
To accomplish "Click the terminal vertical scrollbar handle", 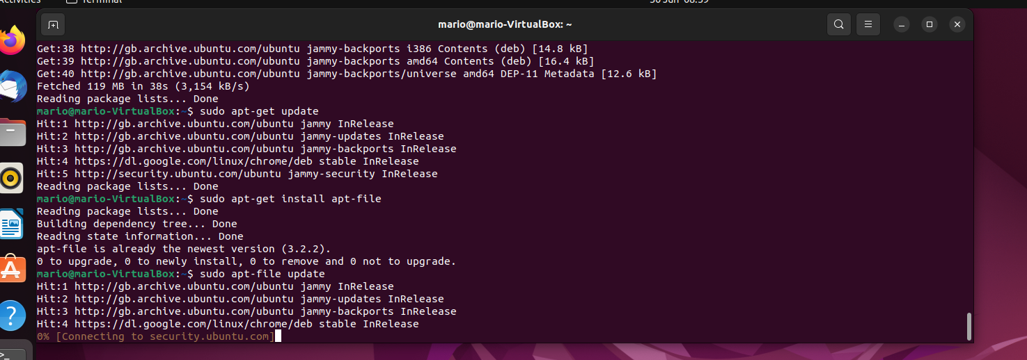I will (969, 327).
